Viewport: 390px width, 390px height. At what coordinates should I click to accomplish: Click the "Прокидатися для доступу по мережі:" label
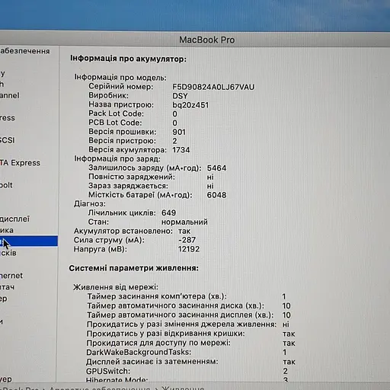158,343
